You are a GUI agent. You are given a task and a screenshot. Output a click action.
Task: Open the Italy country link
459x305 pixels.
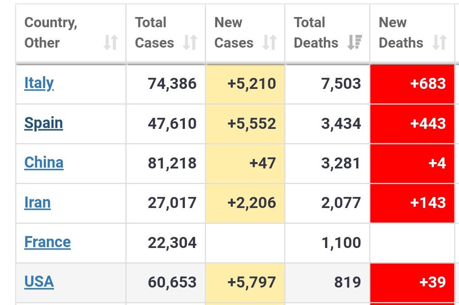[39, 83]
